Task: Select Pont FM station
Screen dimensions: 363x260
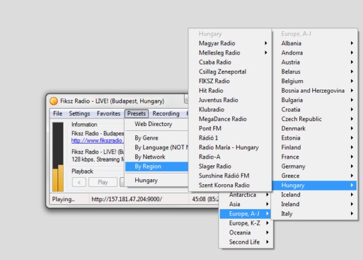Action: (x=230, y=128)
